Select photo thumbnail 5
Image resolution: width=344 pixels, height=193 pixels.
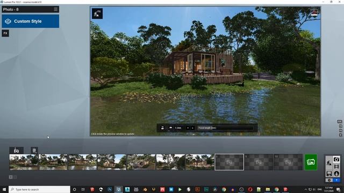141,162
